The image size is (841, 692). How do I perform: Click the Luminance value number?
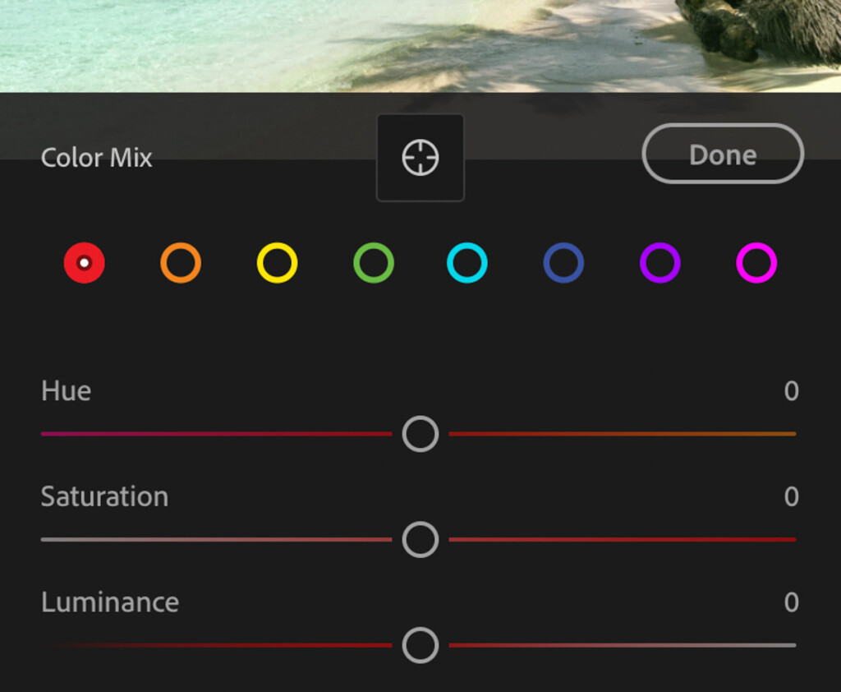tap(791, 602)
